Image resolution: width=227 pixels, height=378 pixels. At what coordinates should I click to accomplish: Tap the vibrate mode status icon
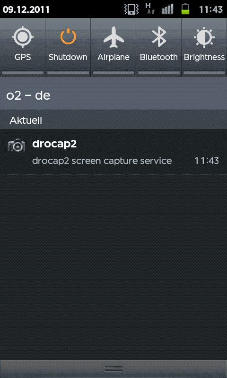[131, 9]
